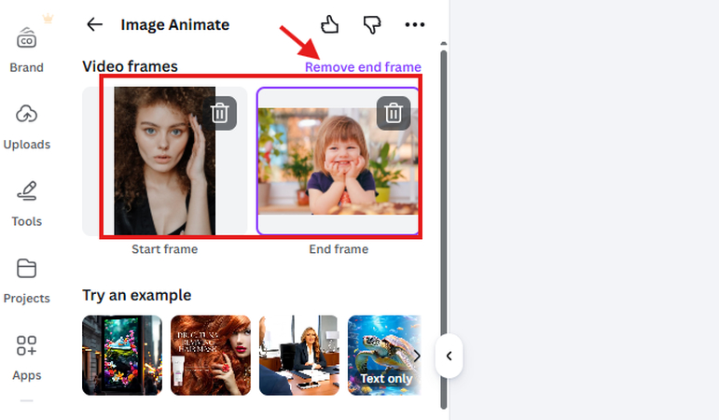Open the Brand sidebar section
This screenshot has width=719, height=420.
27,49
